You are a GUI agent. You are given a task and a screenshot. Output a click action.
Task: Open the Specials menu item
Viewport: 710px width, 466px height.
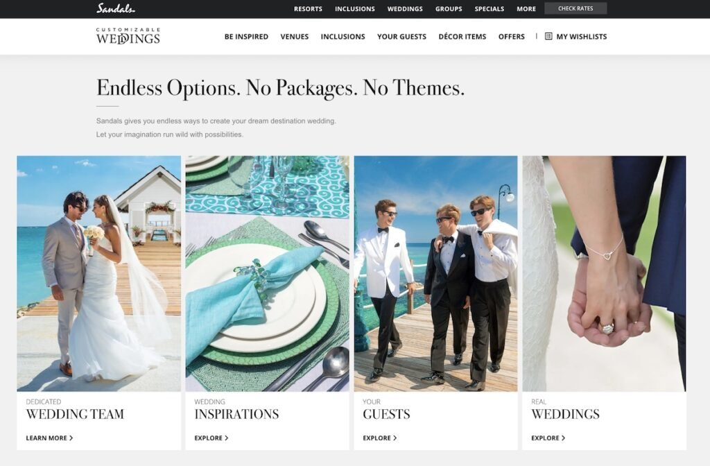coord(489,8)
